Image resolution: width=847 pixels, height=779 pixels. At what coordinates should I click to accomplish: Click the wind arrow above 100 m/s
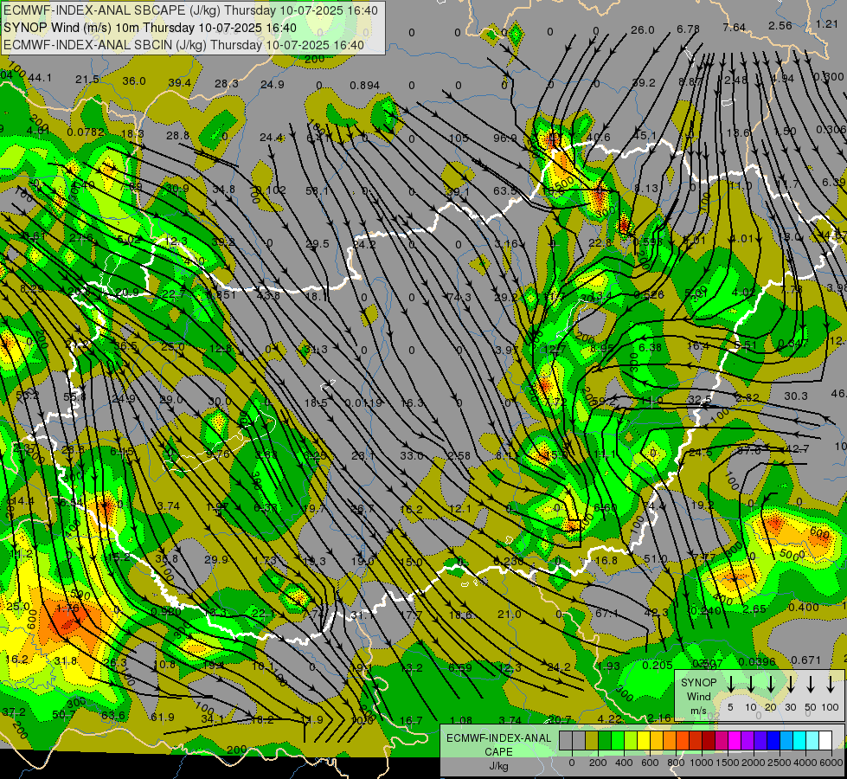tap(831, 685)
